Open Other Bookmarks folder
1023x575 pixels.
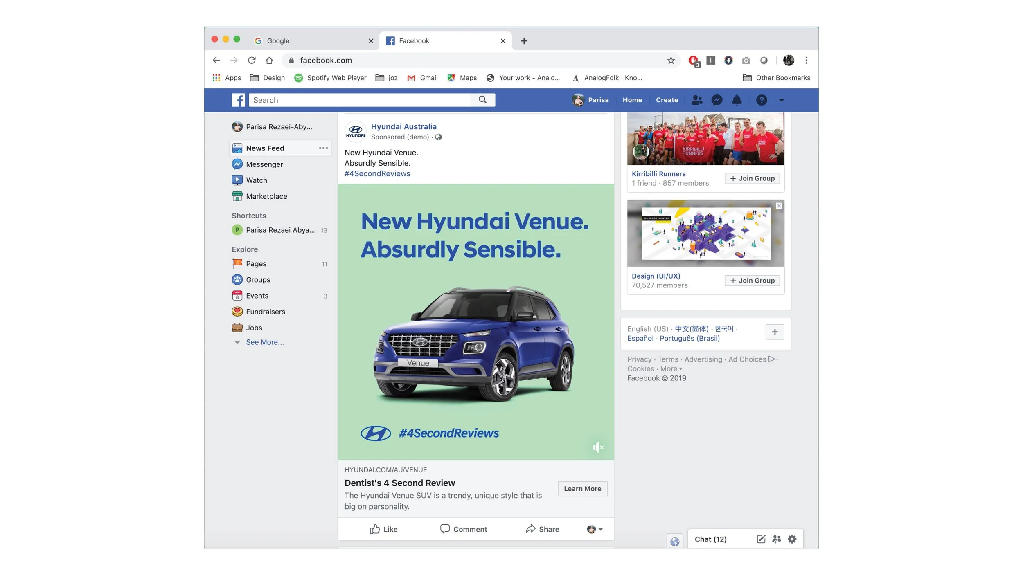[776, 78]
